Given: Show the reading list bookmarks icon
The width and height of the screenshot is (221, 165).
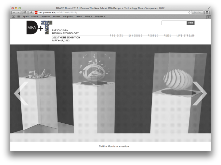Looking at the screenshot, I should (14, 17).
